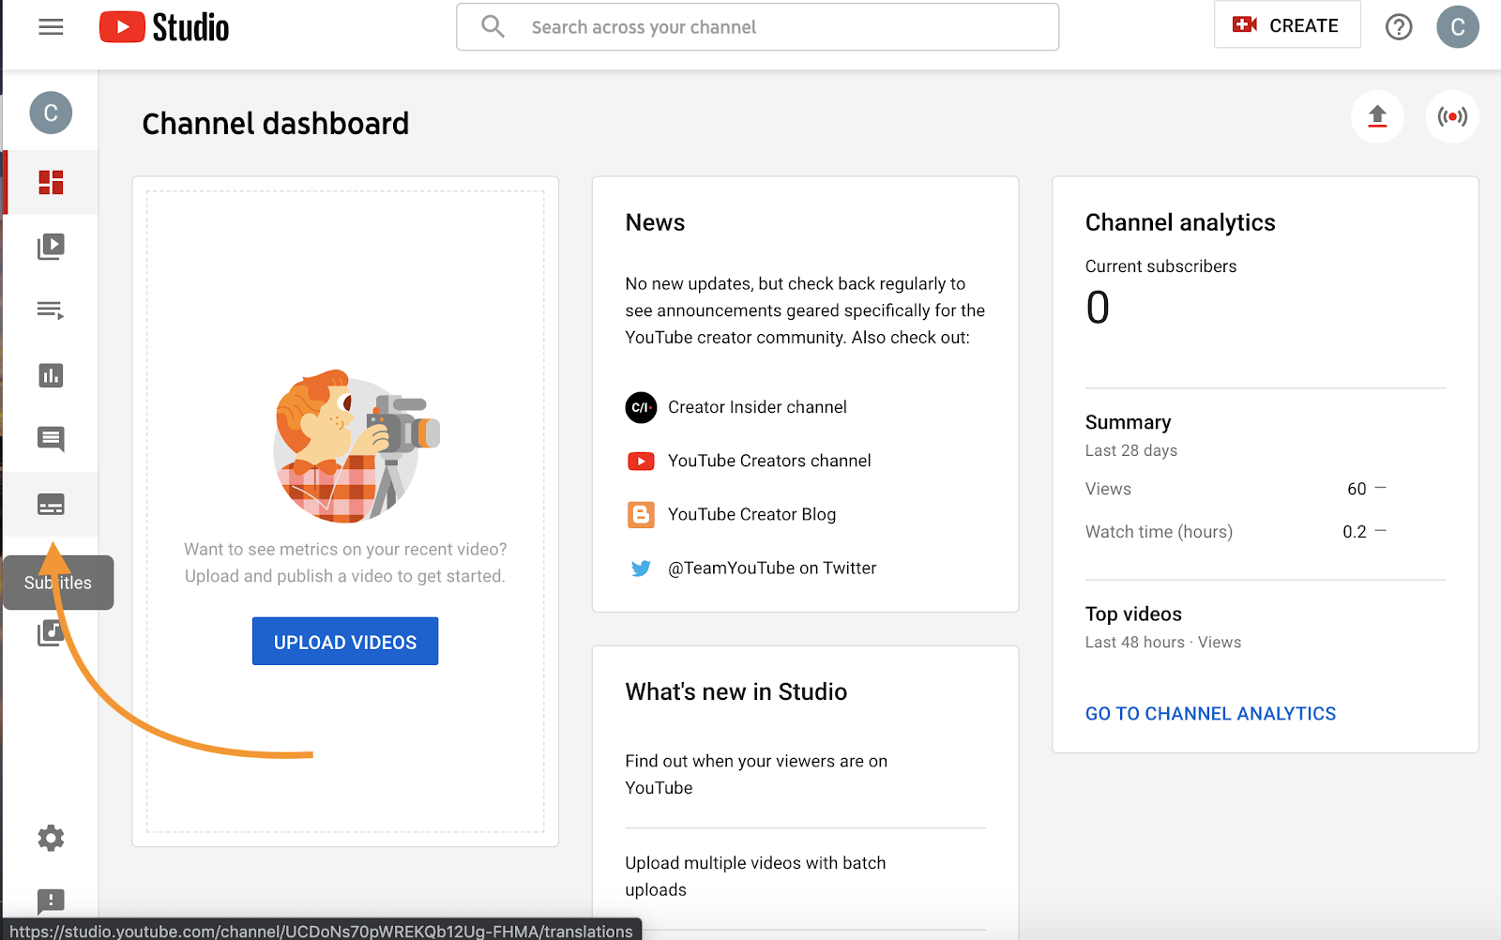Focus the Search across your channel field
Image resolution: width=1501 pixels, height=940 pixels.
pyautogui.click(x=757, y=27)
